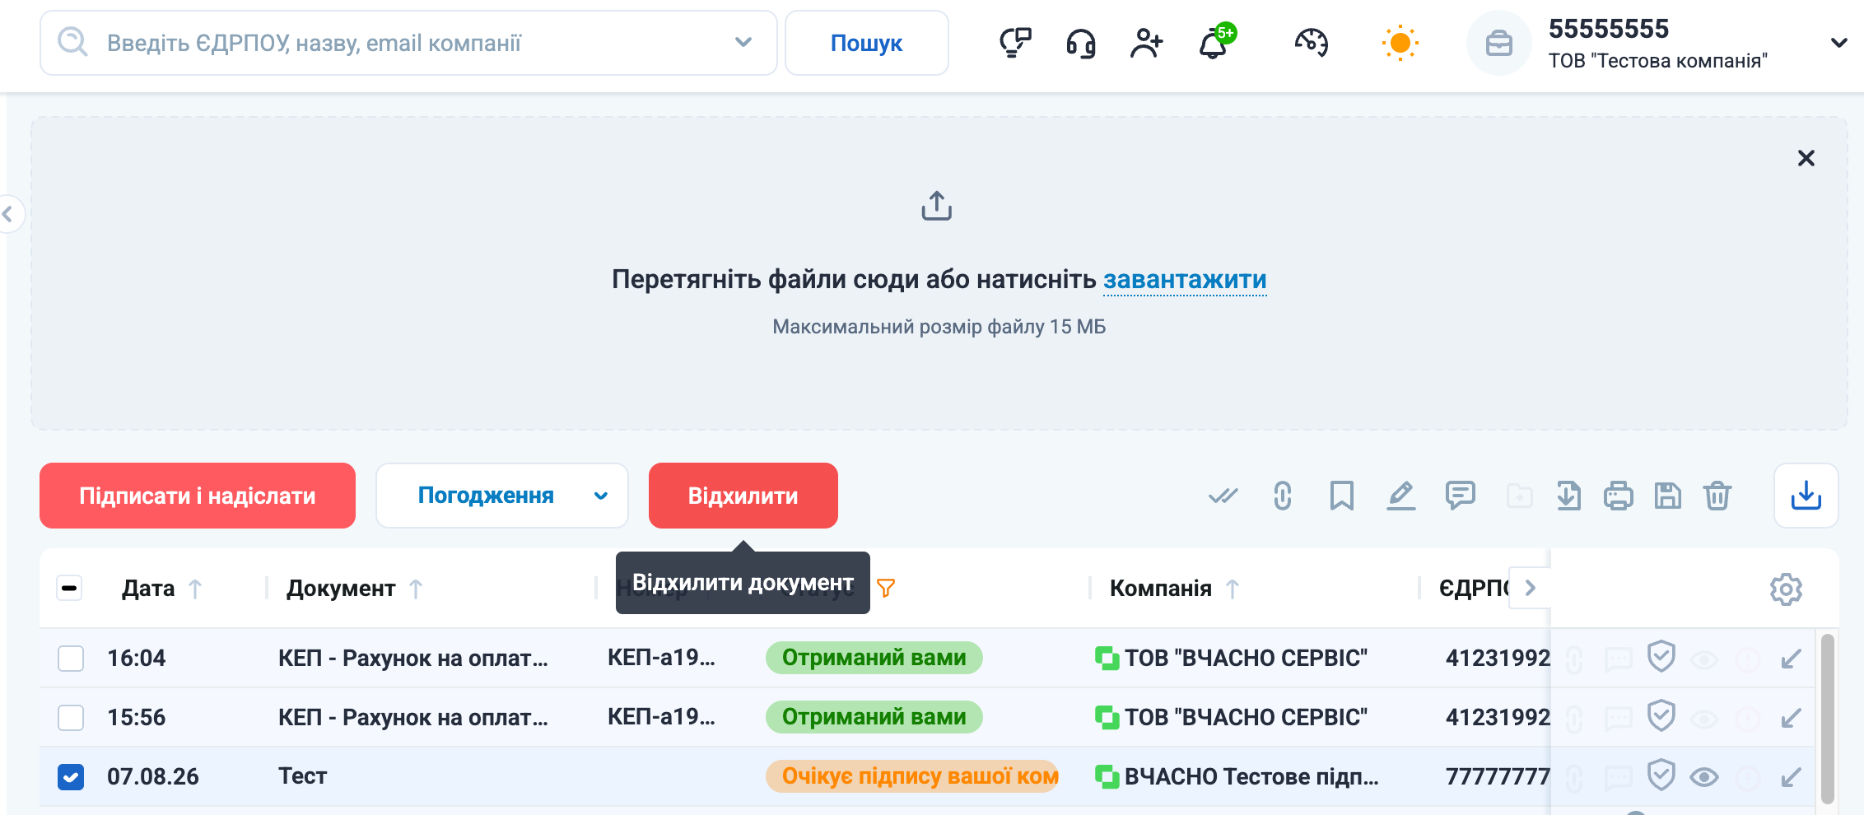Click the shield icon in Тест row
Image resolution: width=1864 pixels, height=815 pixels.
click(1661, 775)
